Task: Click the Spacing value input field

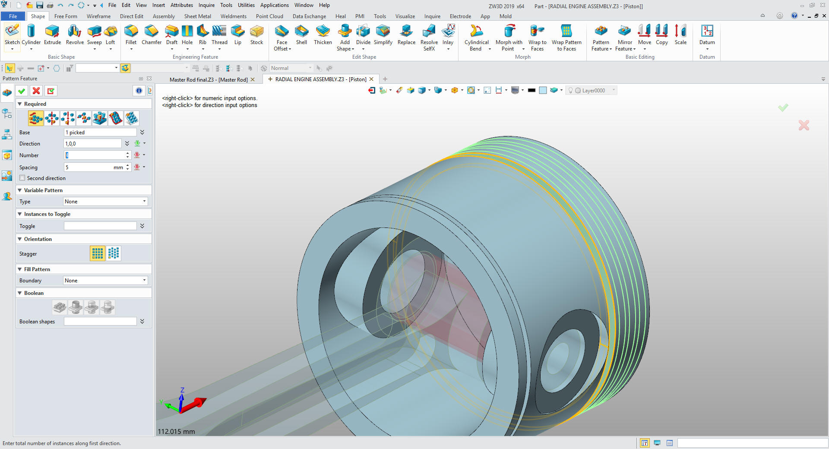Action: pos(89,168)
